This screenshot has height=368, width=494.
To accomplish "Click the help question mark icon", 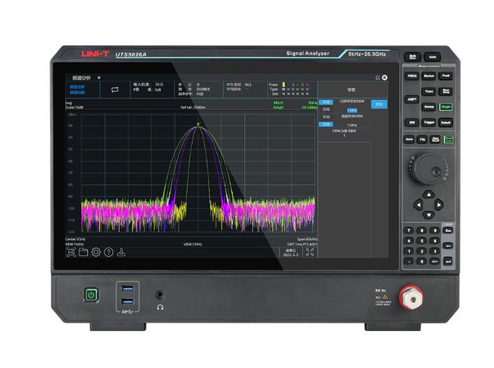I will click(108, 252).
